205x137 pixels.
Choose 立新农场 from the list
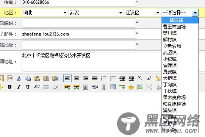click(180, 46)
